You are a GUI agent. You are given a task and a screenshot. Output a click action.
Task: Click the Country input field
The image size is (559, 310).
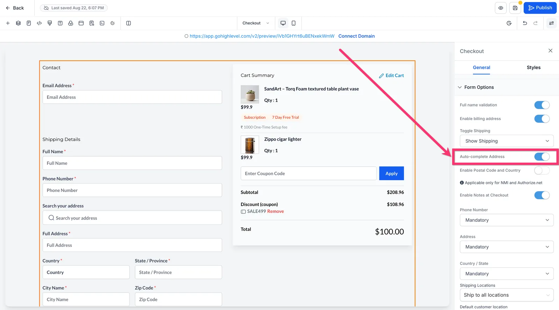tap(86, 272)
